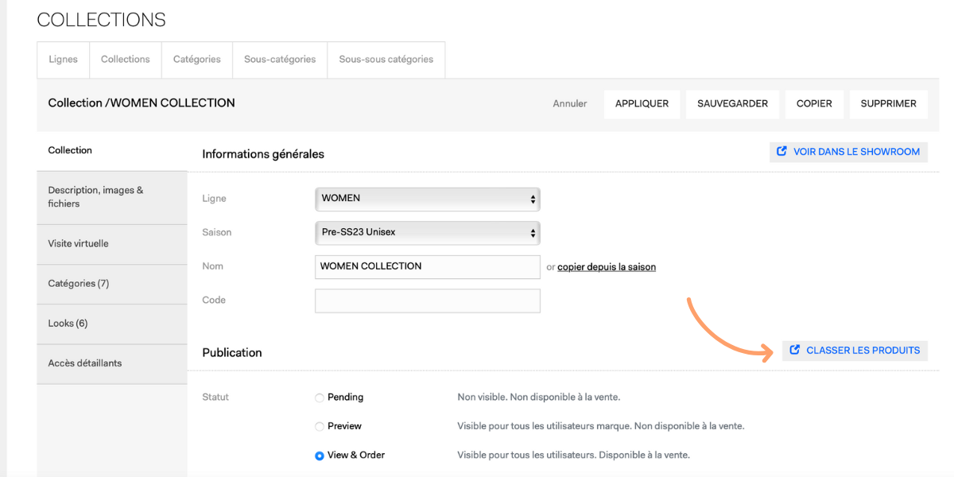This screenshot has height=477, width=954.
Task: Select the View & Order radio button
Action: pyautogui.click(x=320, y=456)
